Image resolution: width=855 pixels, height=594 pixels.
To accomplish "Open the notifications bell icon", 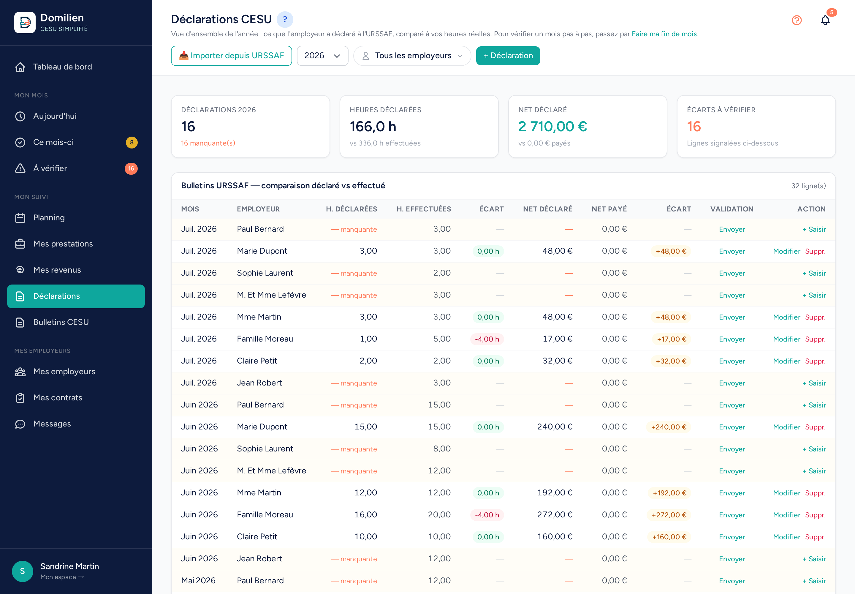I will (x=825, y=20).
